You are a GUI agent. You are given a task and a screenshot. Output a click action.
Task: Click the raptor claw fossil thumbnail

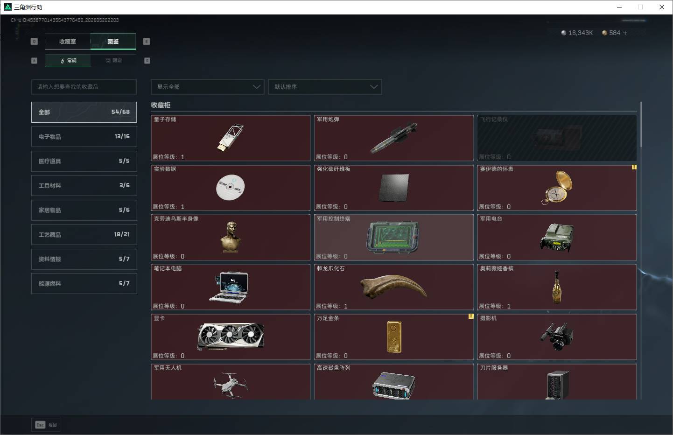[393, 287]
